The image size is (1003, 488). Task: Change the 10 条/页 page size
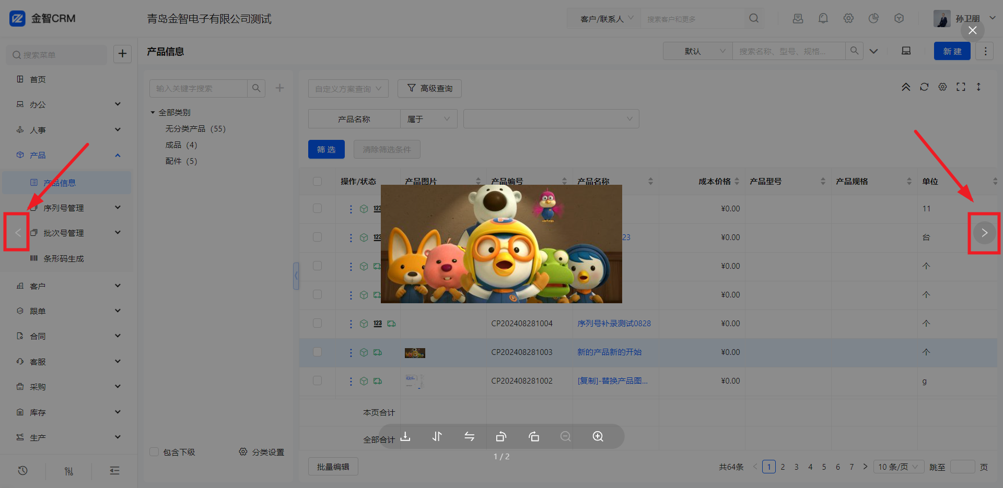[899, 467]
